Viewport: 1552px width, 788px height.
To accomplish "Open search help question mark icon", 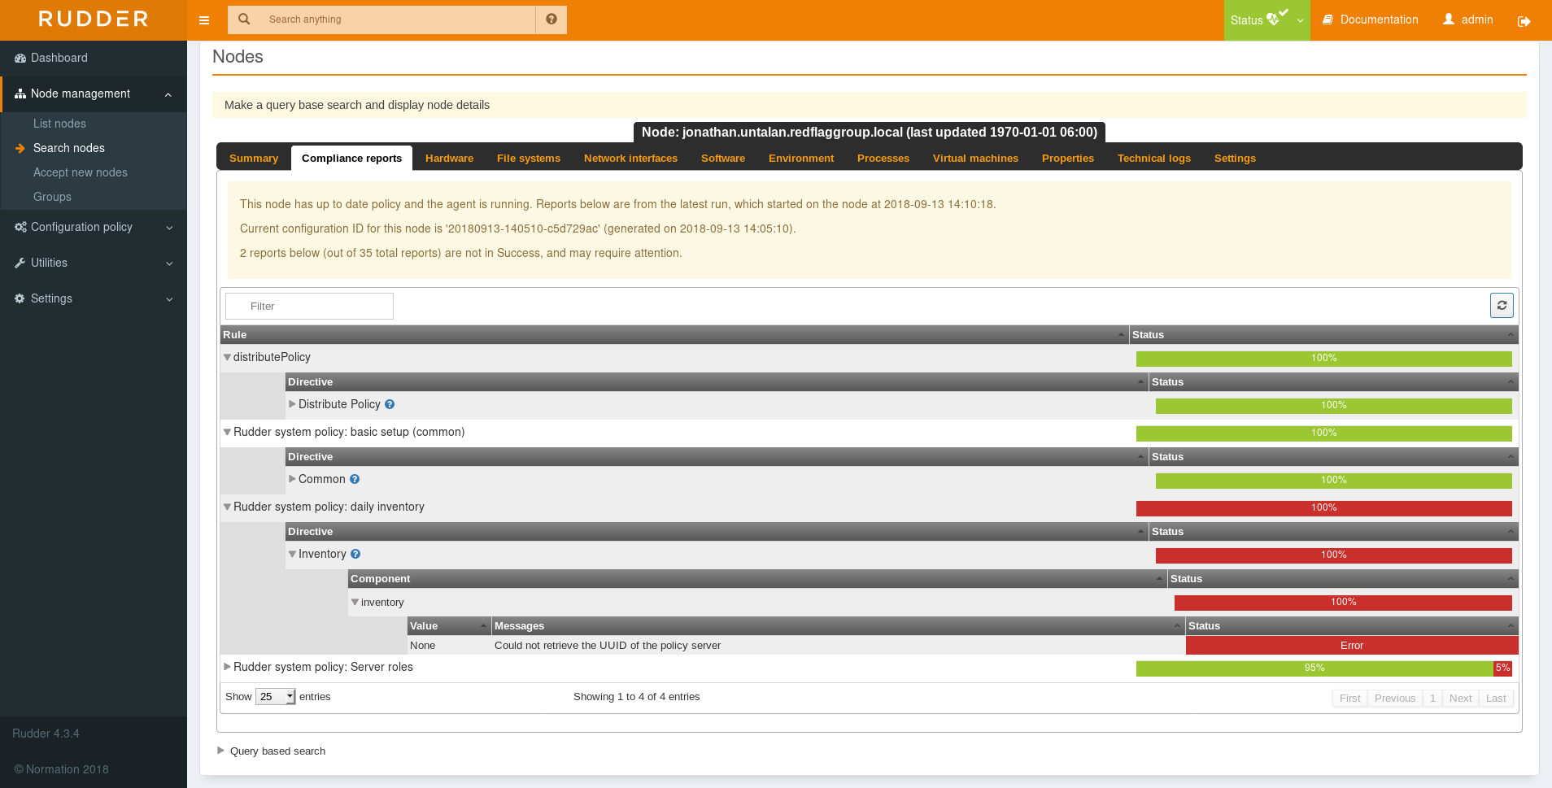I will (x=551, y=20).
